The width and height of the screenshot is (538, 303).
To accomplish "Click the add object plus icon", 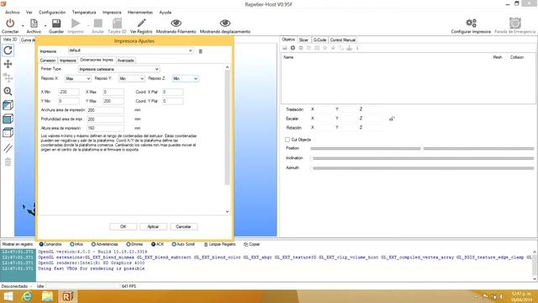I will (293, 48).
